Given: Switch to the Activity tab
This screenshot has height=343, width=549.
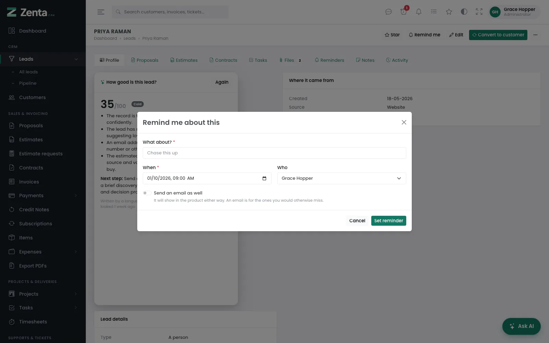Looking at the screenshot, I should tap(397, 60).
